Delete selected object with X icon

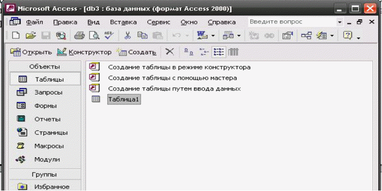tap(170, 52)
